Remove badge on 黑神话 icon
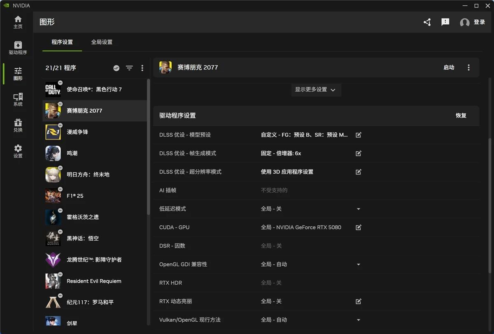The width and height of the screenshot is (494, 334). pos(61,232)
